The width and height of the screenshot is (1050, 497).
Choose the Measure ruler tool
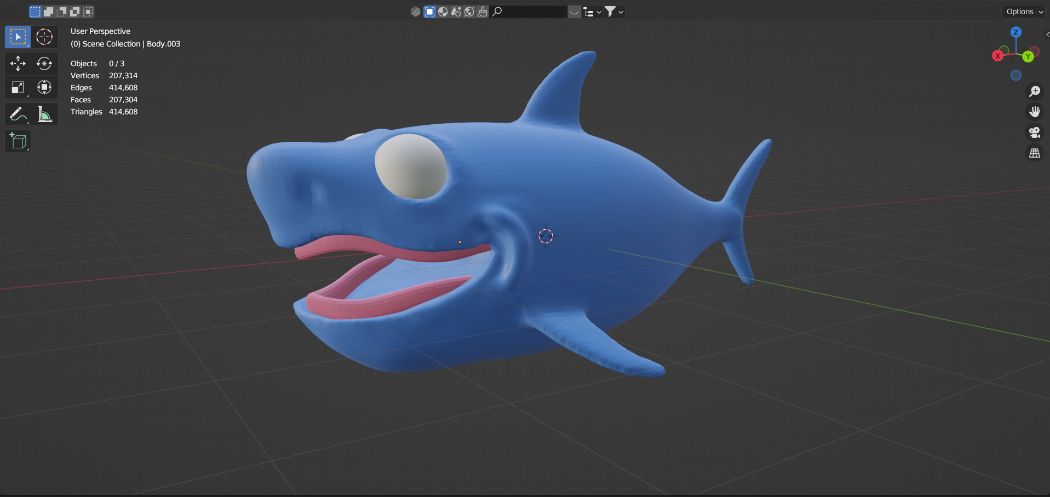pyautogui.click(x=44, y=114)
